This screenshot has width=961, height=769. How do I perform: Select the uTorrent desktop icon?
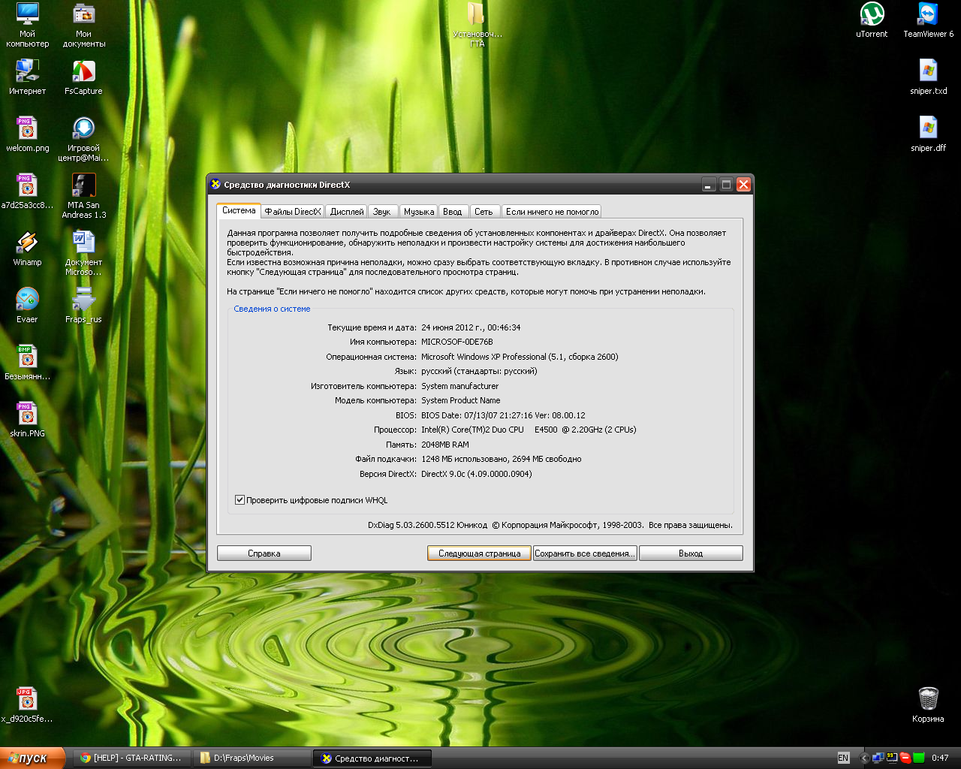click(x=872, y=20)
